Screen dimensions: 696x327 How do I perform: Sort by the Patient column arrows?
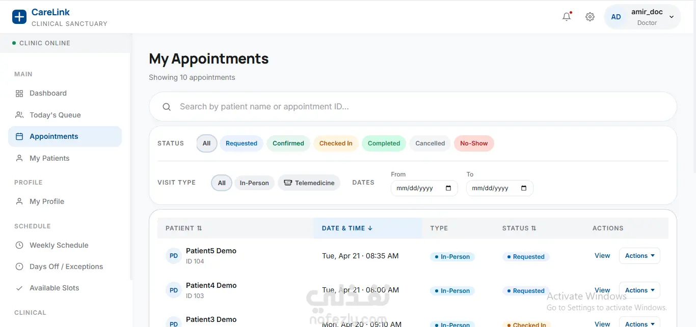[x=199, y=228]
